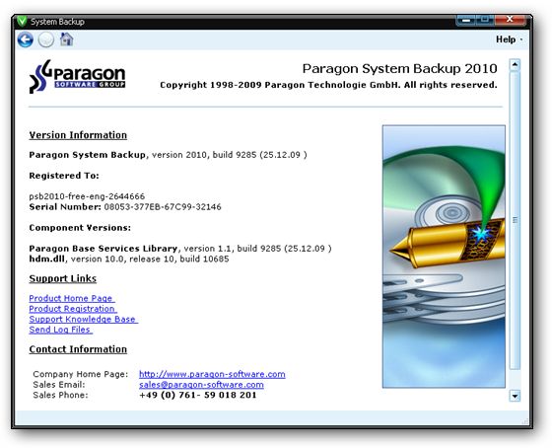Image resolution: width=552 pixels, height=448 pixels.
Task: Click the Paragon System Backup 2010 title
Action: 399,69
